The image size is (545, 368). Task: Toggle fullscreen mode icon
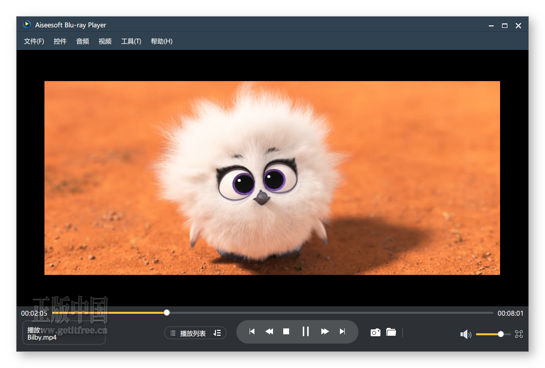point(519,334)
